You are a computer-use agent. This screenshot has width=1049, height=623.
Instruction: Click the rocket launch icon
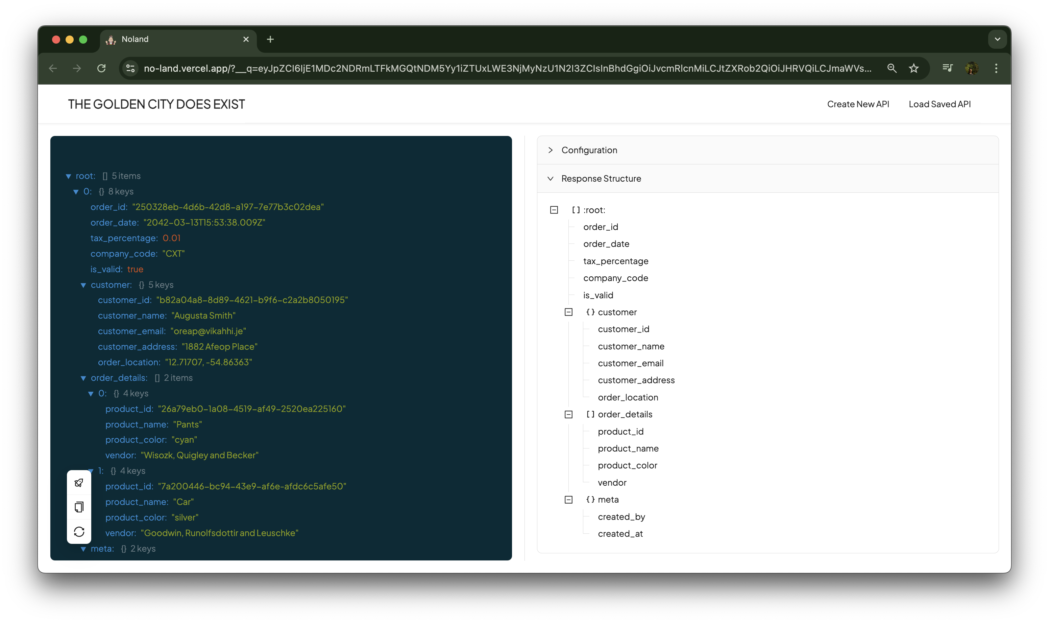[79, 483]
